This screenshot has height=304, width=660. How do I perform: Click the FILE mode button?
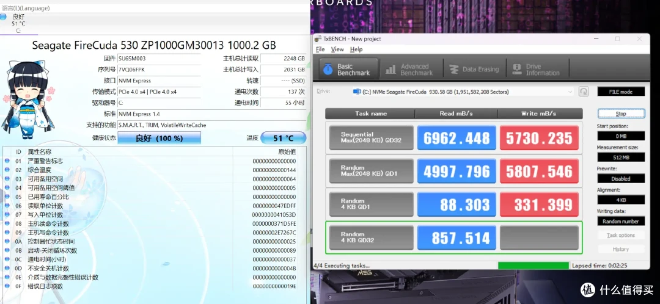(621, 92)
